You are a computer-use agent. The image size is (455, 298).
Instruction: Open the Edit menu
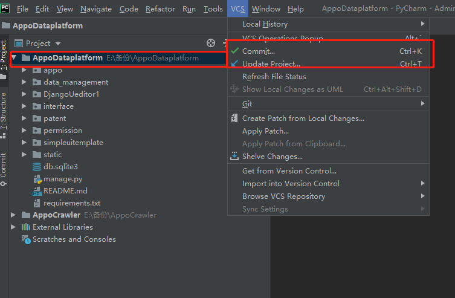click(42, 9)
